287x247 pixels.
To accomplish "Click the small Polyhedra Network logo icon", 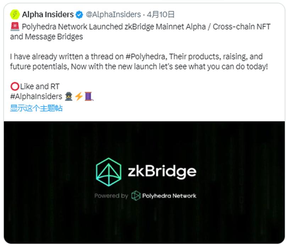I will (136, 196).
